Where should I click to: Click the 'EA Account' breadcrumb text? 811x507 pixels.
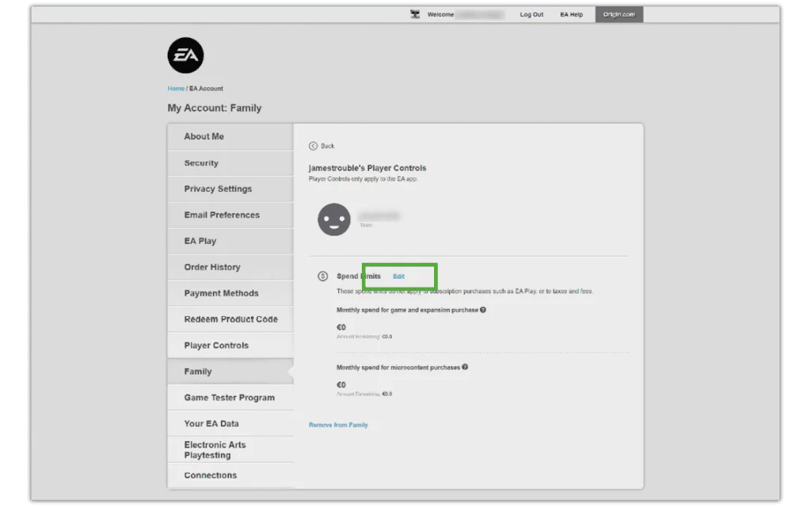click(x=207, y=89)
